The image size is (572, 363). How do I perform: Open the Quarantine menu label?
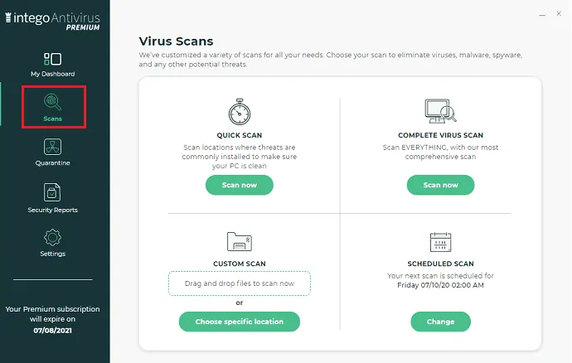click(x=52, y=162)
